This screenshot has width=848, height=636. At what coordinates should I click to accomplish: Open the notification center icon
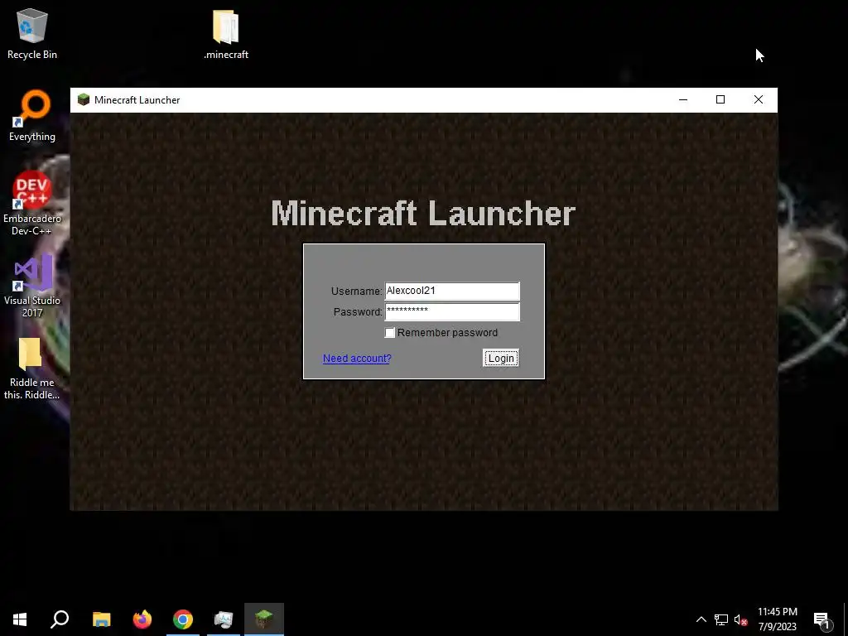tap(821, 619)
